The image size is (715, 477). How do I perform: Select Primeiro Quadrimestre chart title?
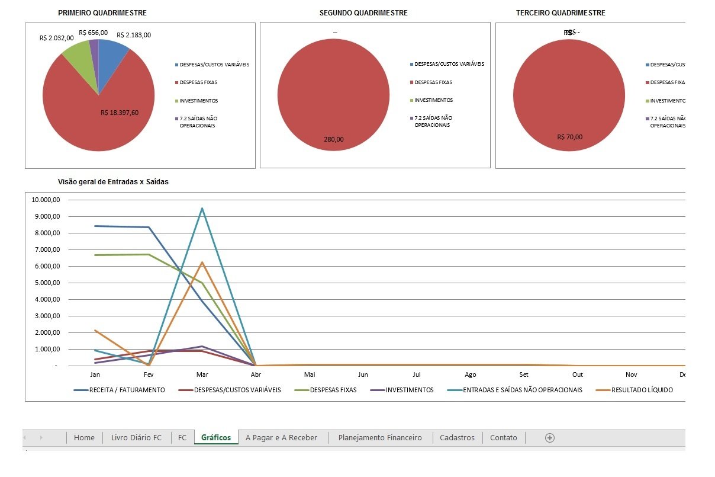pos(102,13)
